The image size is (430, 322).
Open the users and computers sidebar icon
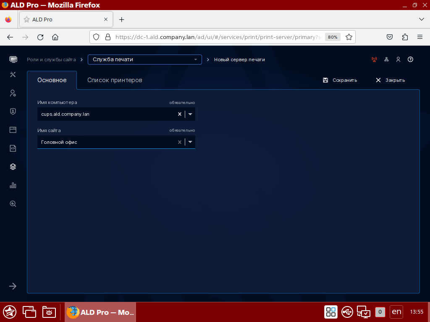pyautogui.click(x=13, y=93)
